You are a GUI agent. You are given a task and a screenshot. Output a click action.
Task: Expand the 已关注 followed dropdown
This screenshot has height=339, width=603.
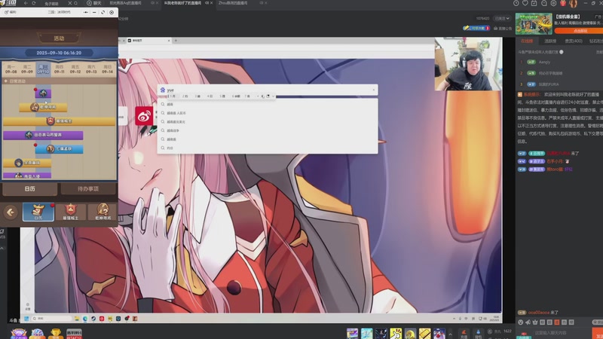tap(502, 18)
